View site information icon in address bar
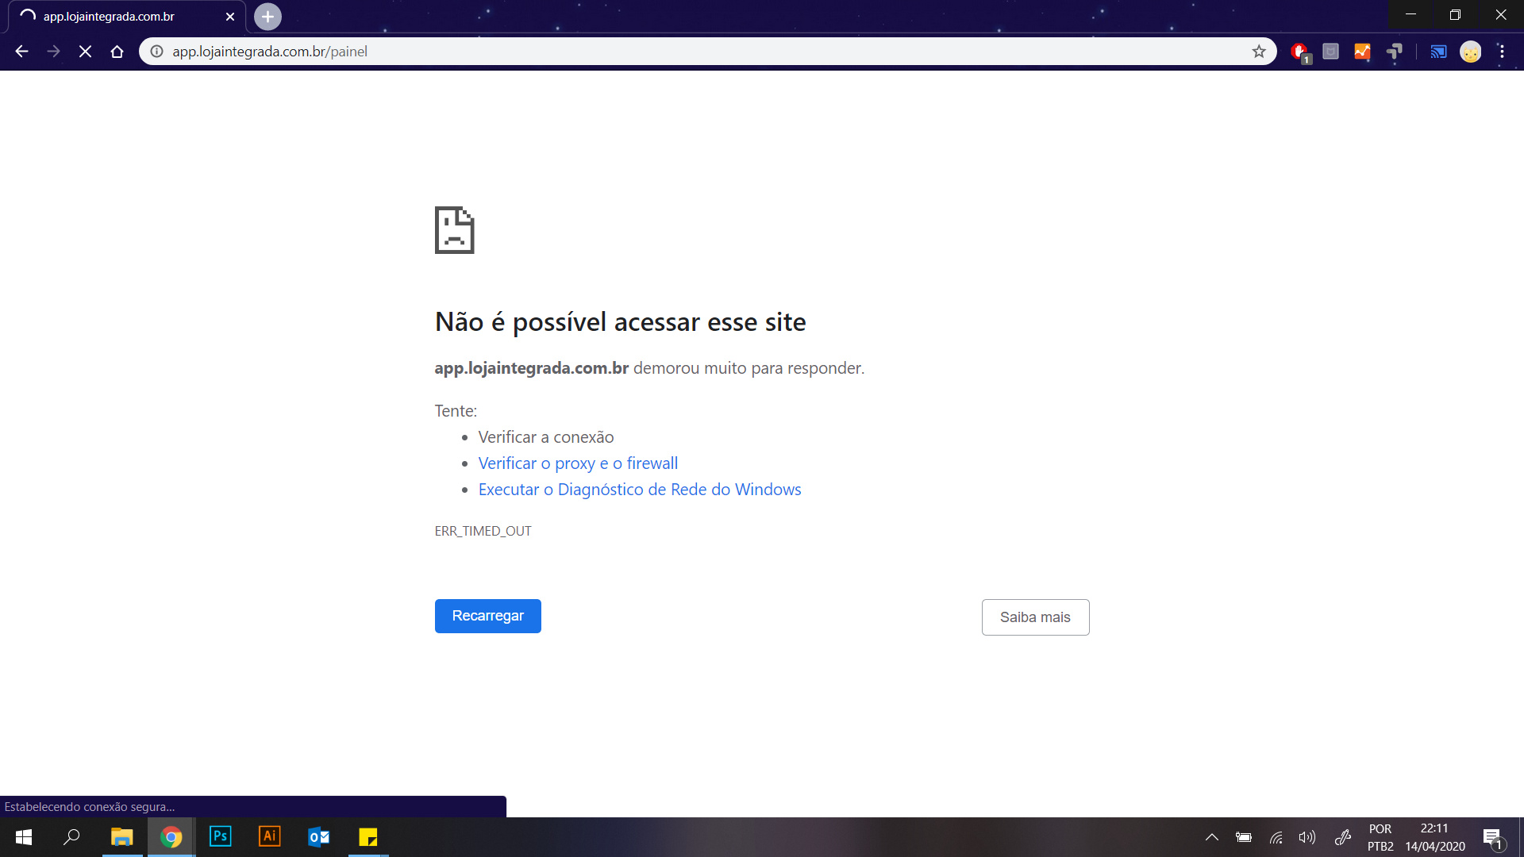This screenshot has width=1524, height=857. point(157,52)
